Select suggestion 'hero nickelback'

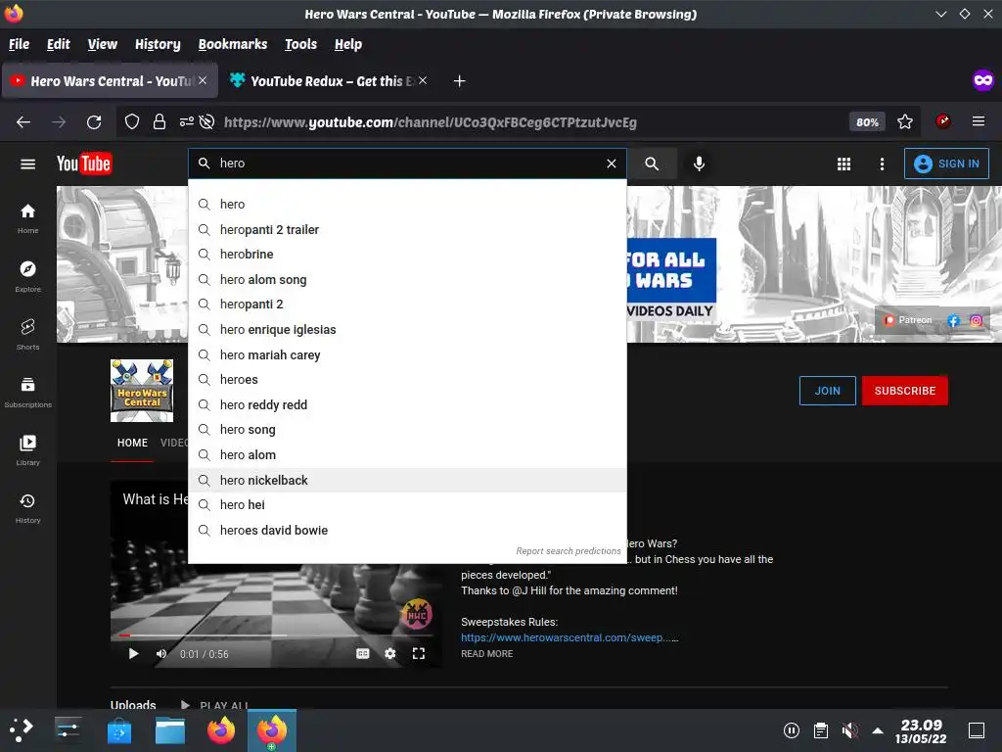point(408,480)
